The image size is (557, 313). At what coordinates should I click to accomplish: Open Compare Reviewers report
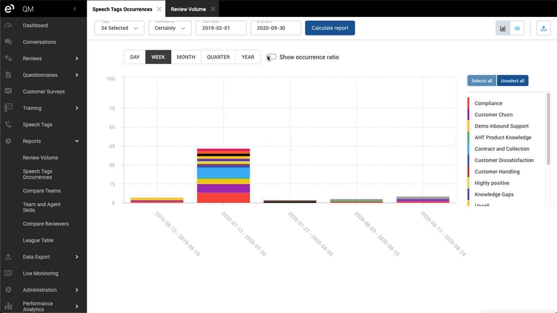[46, 224]
